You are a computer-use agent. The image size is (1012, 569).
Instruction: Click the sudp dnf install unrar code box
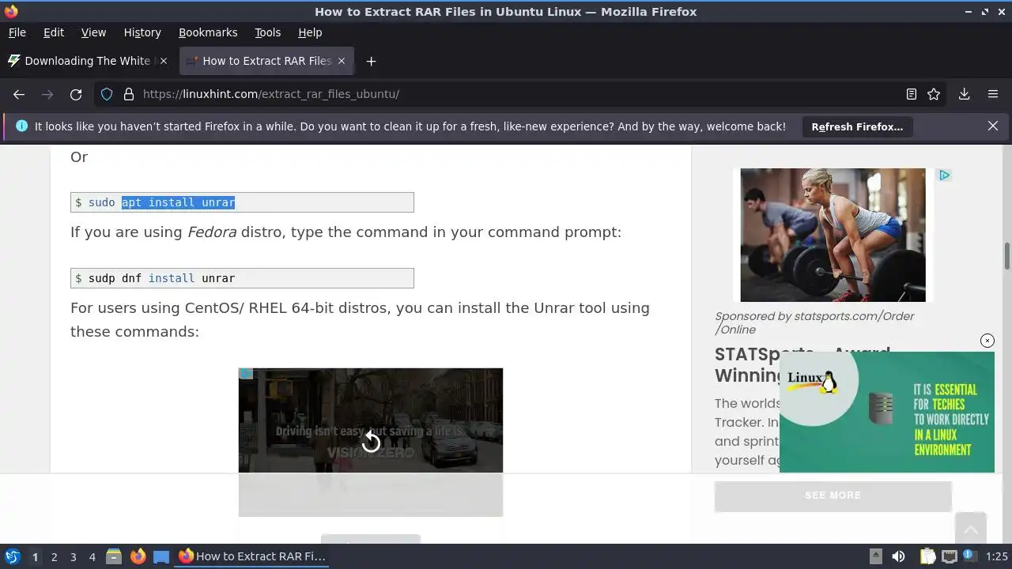tap(242, 278)
